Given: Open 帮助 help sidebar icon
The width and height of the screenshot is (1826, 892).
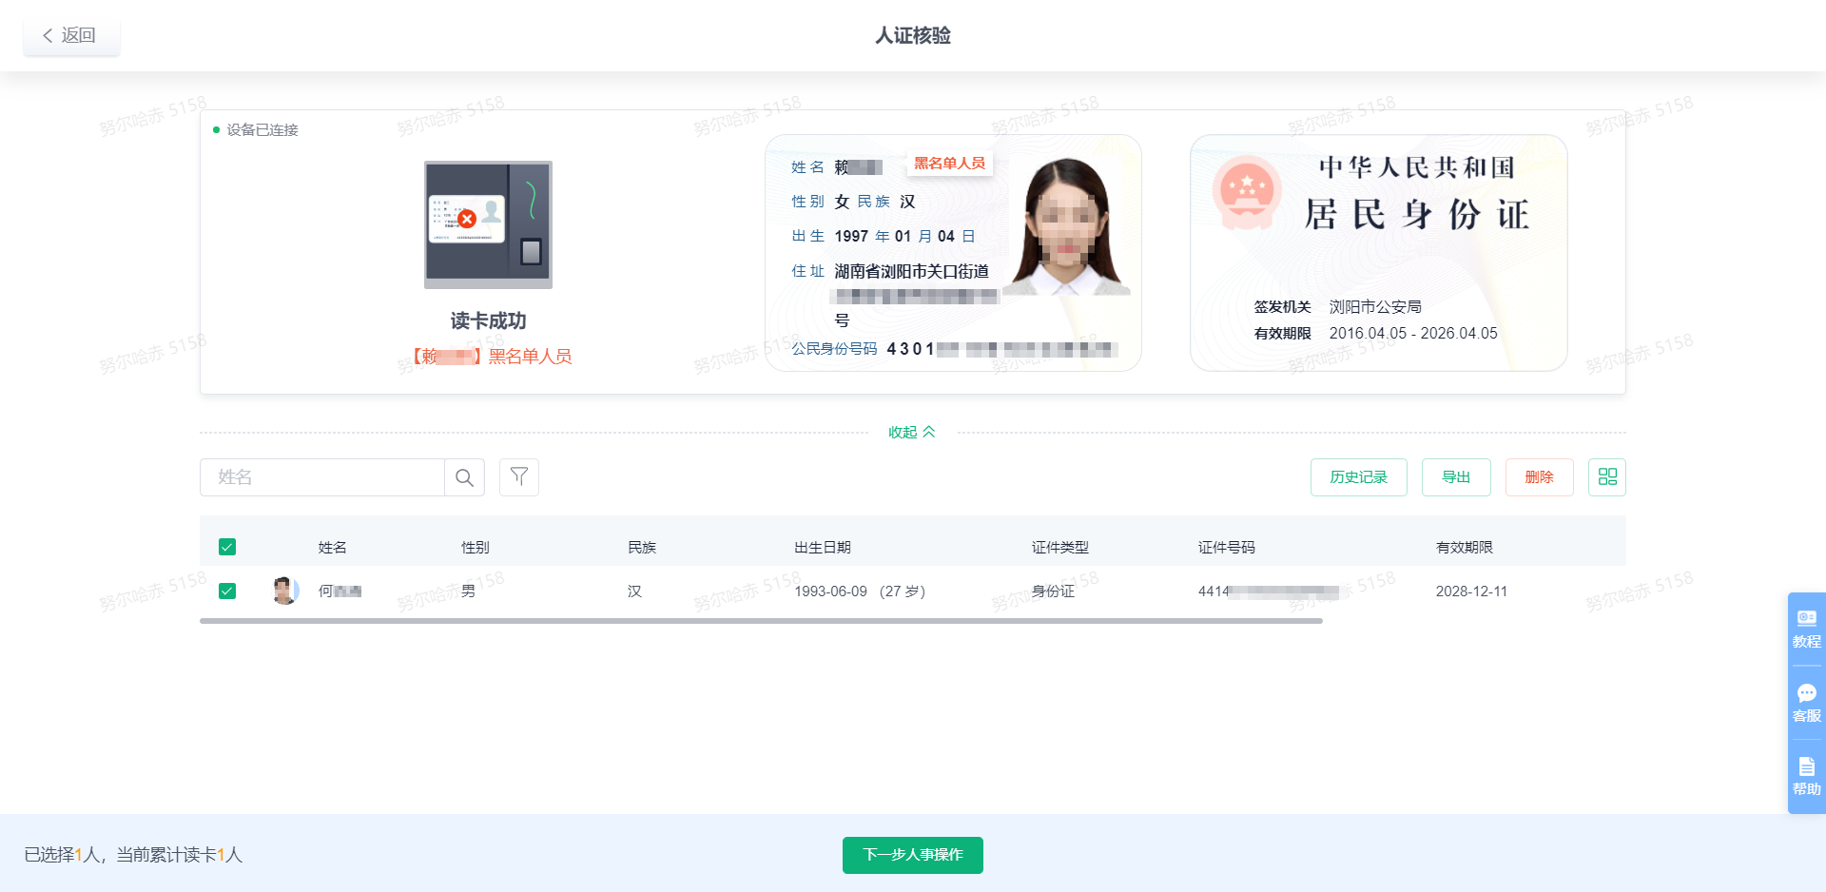Looking at the screenshot, I should pyautogui.click(x=1807, y=776).
